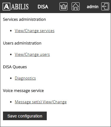The width and height of the screenshot is (111, 127).
Task: Click the Users administration heading
Action: click(x=22, y=43)
